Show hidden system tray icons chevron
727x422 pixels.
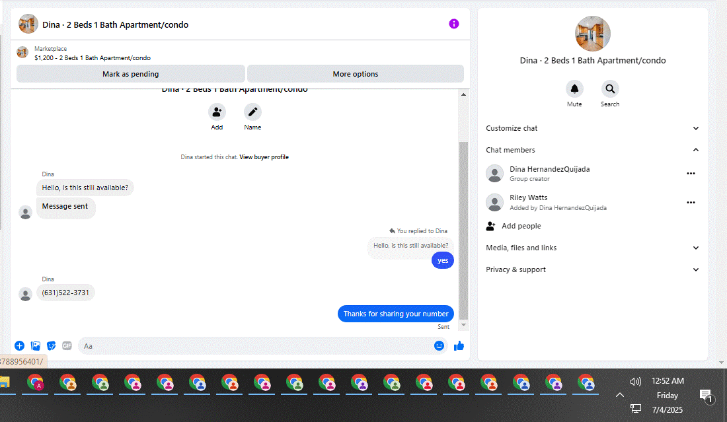[619, 395]
